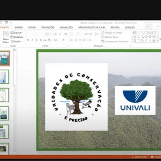Select the elbow connector shape
Viewport: 161px width, 161px height.
pyautogui.click(x=139, y=37)
